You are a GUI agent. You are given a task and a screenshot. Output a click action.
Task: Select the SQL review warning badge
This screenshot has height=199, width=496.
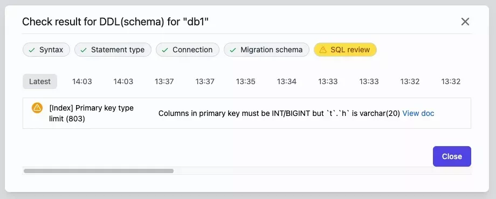tap(345, 50)
